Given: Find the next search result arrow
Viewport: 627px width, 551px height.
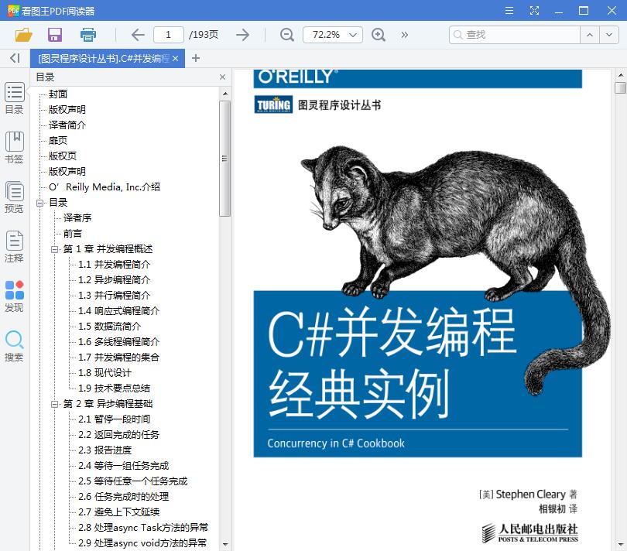Looking at the screenshot, I should 609,35.
